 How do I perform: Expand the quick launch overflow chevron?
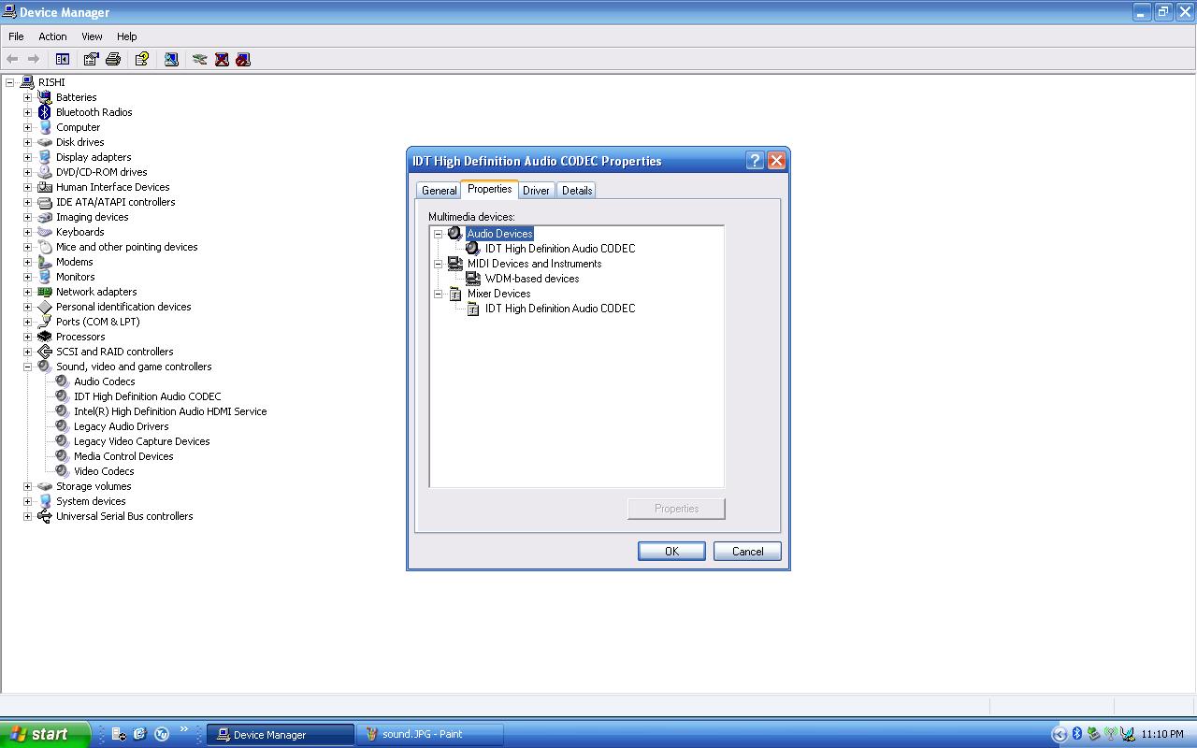(x=183, y=729)
